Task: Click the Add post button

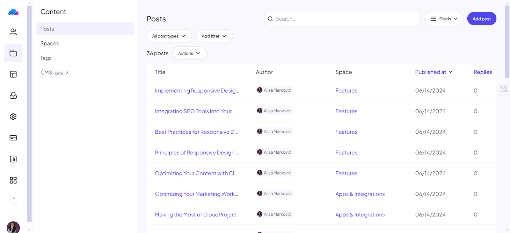Action: 482,19
